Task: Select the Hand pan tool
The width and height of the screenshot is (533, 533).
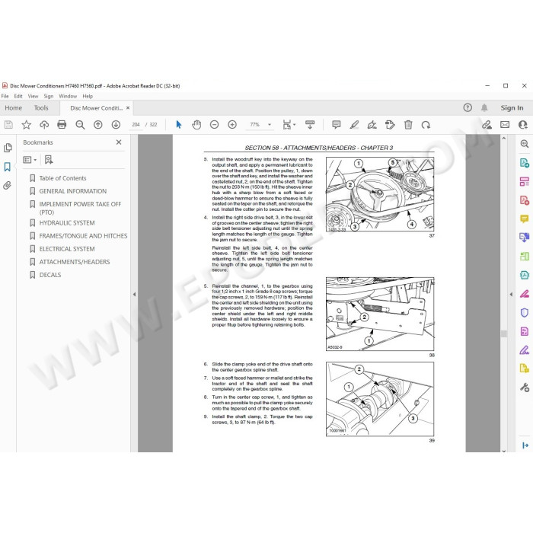Action: point(196,125)
